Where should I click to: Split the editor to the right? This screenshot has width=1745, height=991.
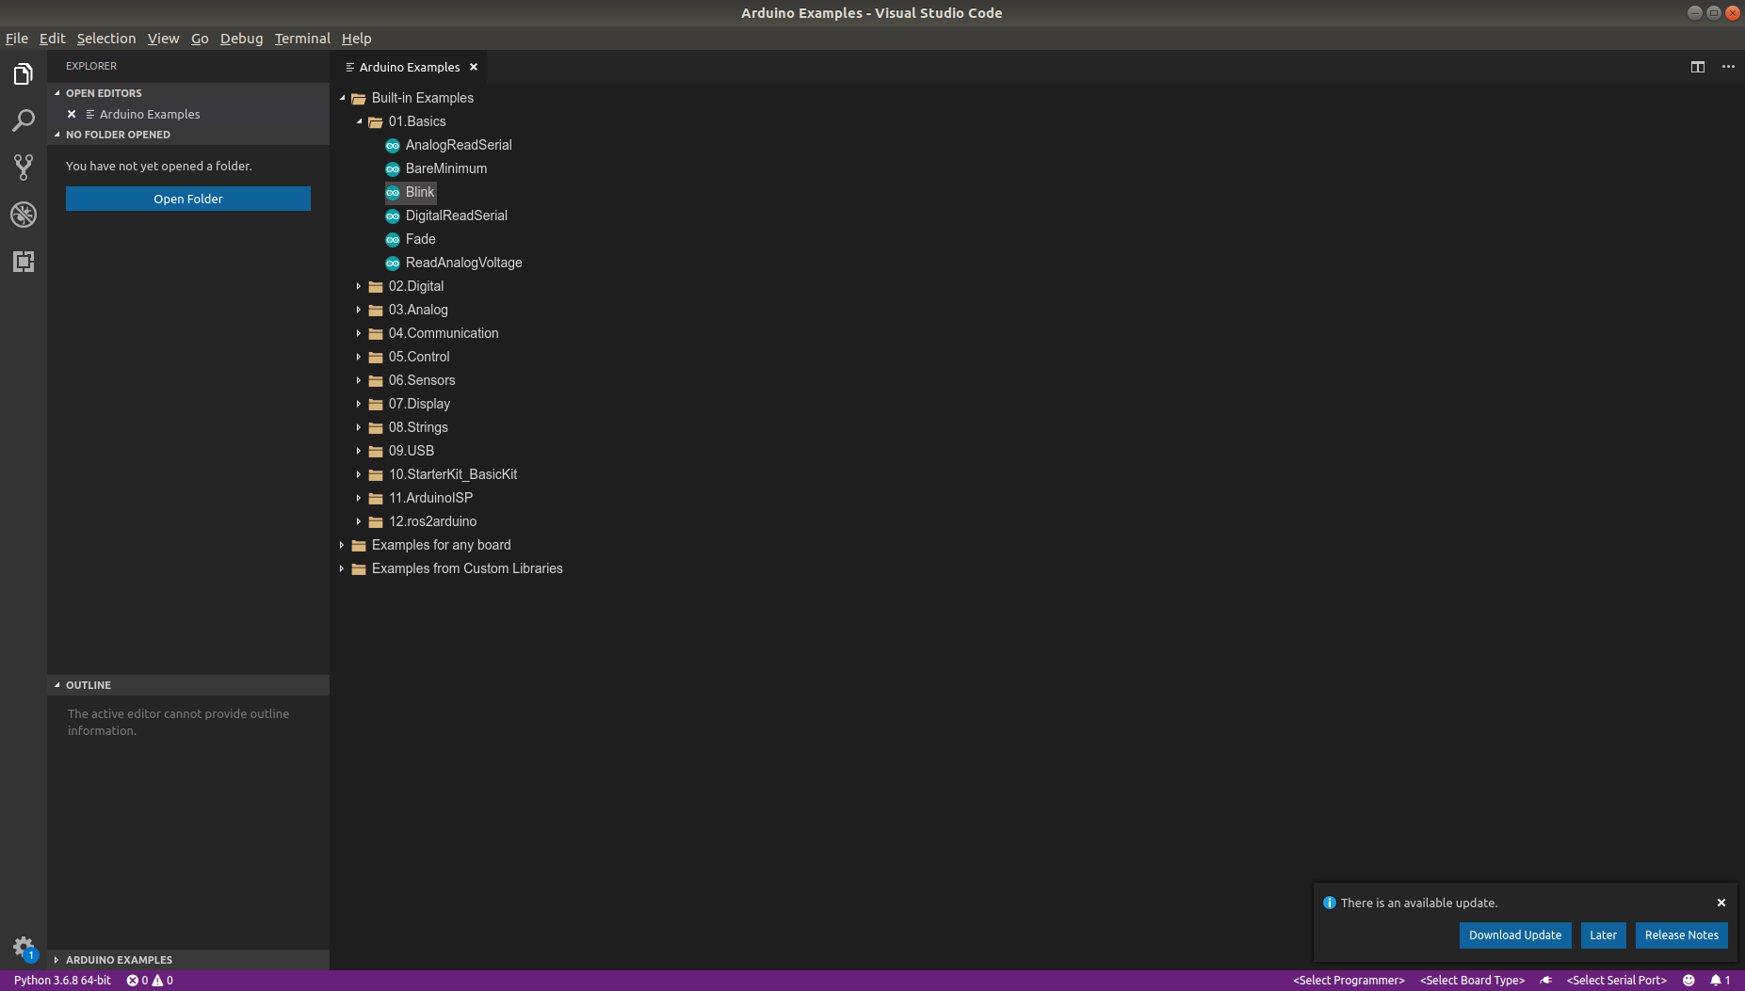click(1698, 67)
